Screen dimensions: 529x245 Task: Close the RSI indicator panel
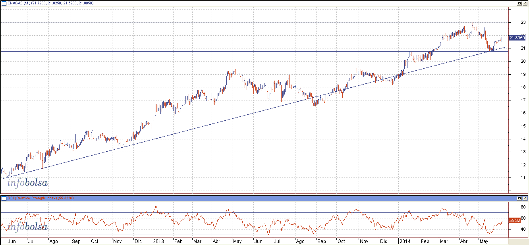[x=525, y=198]
